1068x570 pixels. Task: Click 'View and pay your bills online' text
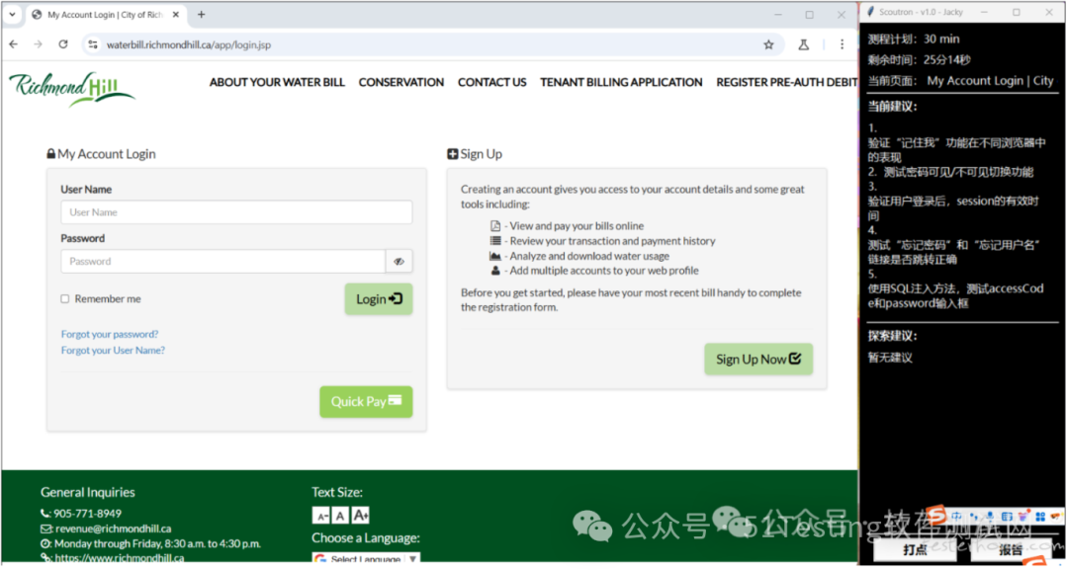pos(577,226)
